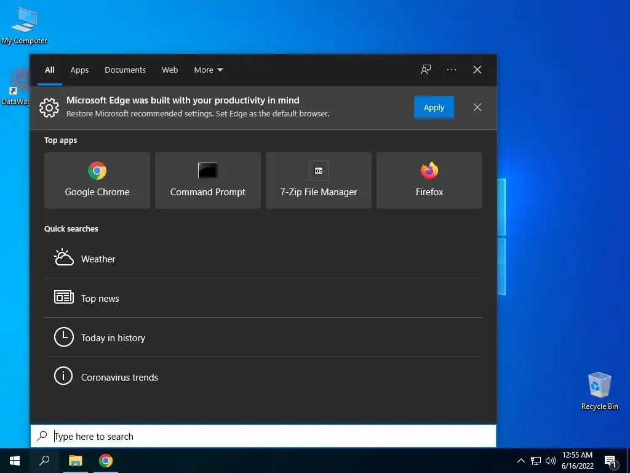Open Google Chrome from Top apps

[x=97, y=180]
